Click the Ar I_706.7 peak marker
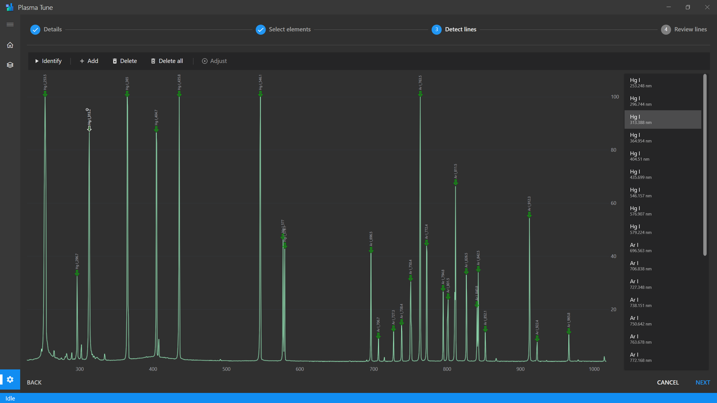 point(378,336)
